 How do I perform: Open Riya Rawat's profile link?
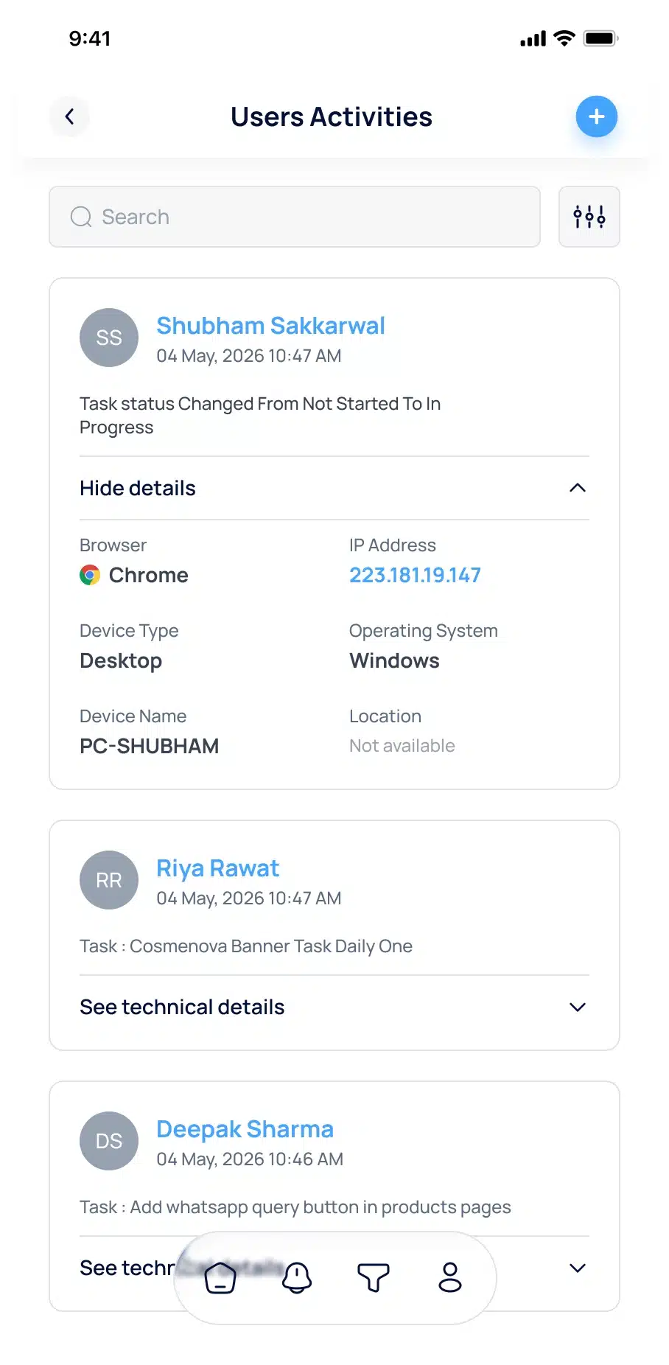pos(217,868)
